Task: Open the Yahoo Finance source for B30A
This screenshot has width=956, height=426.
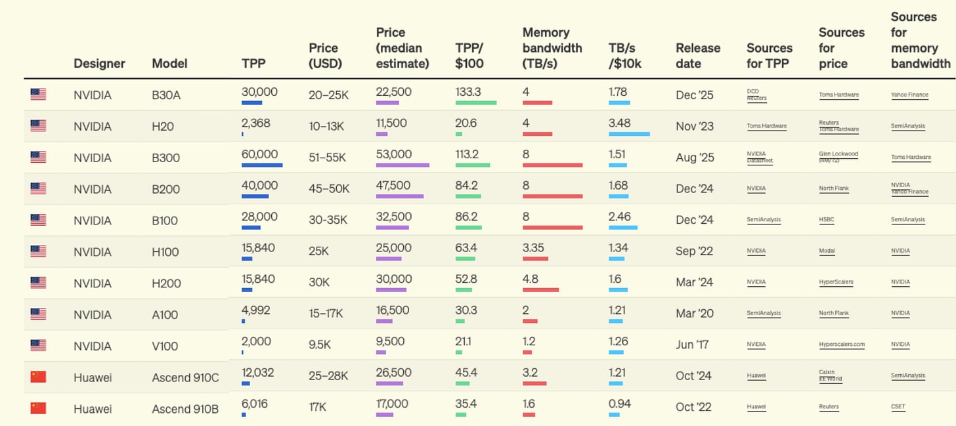Action: click(x=909, y=95)
